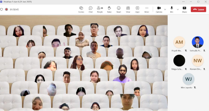Toggle the Camera on or off
Viewport: 209px width, 111px height.
[x=159, y=9]
